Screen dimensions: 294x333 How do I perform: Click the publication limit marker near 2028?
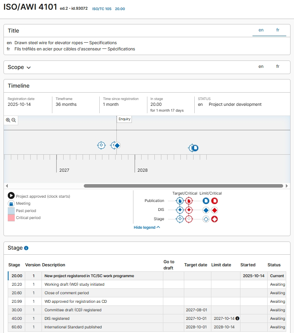click(195, 148)
